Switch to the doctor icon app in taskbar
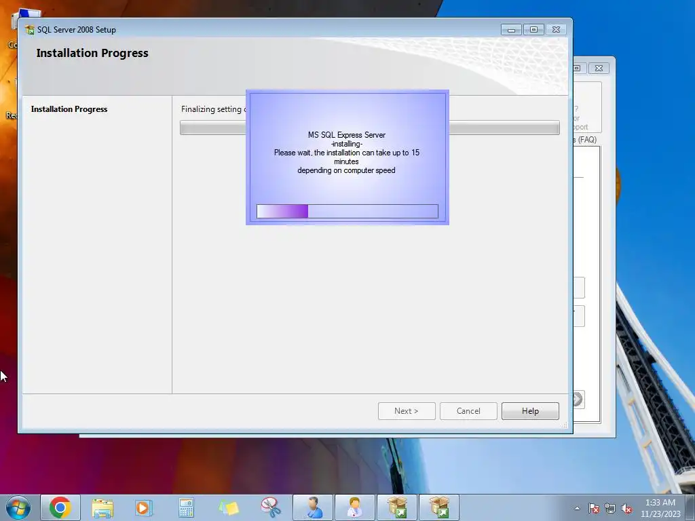Viewport: 695px width, 521px height. pos(354,507)
